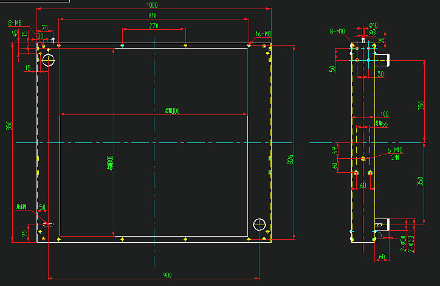Click the upper 350 dimension in side view

pos(421,106)
